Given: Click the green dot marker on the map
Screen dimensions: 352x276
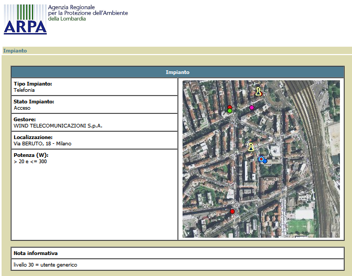Looking at the screenshot, I should [230, 111].
